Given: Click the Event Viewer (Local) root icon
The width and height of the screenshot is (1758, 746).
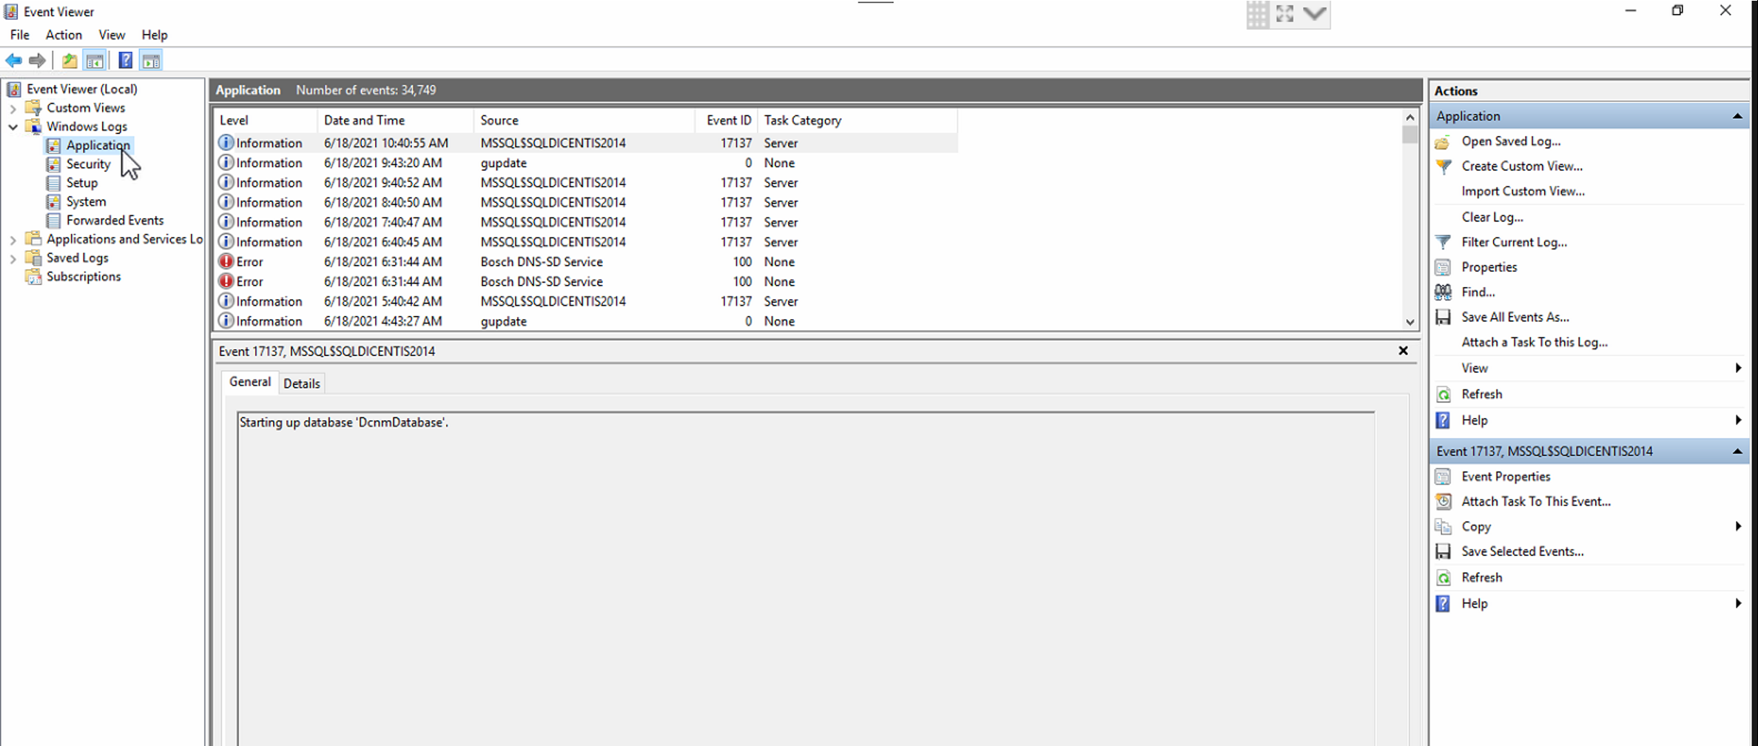Looking at the screenshot, I should coord(14,90).
